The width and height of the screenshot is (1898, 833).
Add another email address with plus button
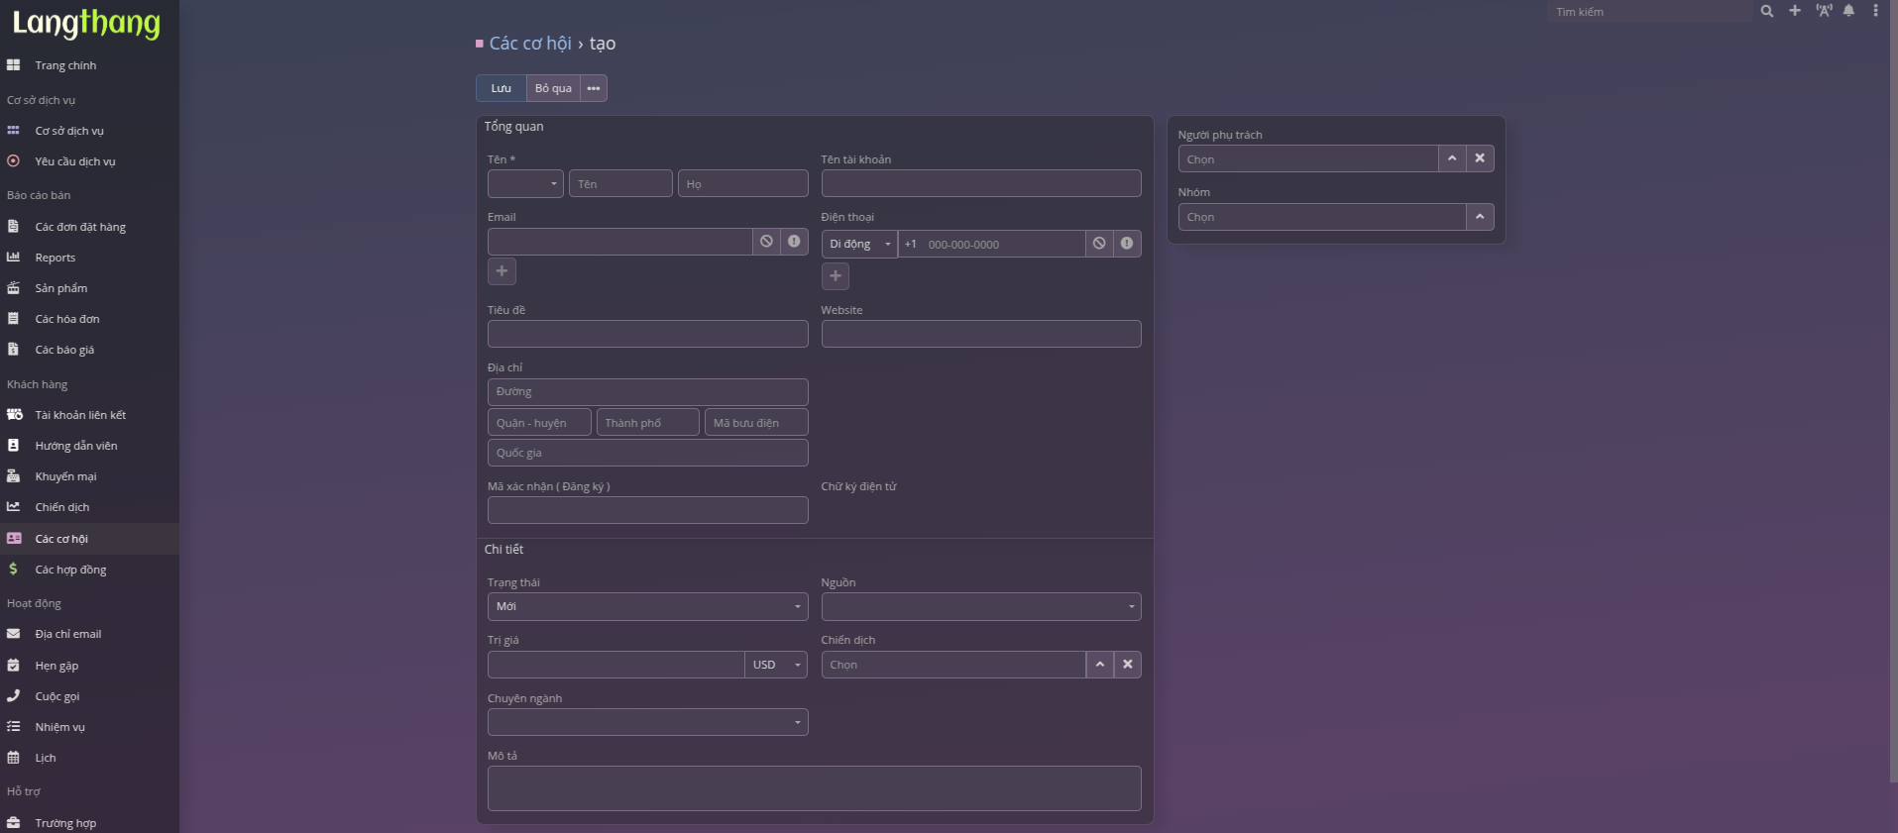pyautogui.click(x=502, y=271)
